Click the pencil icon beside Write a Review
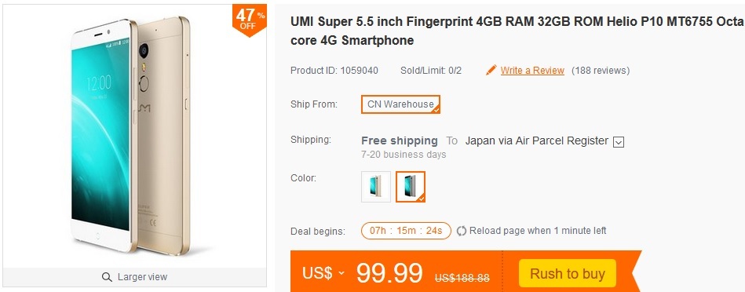 point(491,71)
